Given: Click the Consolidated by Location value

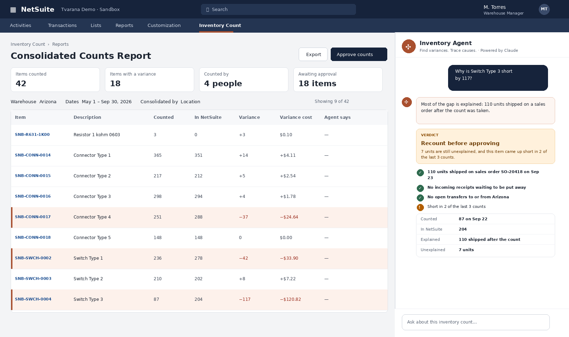Looking at the screenshot, I should pyautogui.click(x=190, y=102).
